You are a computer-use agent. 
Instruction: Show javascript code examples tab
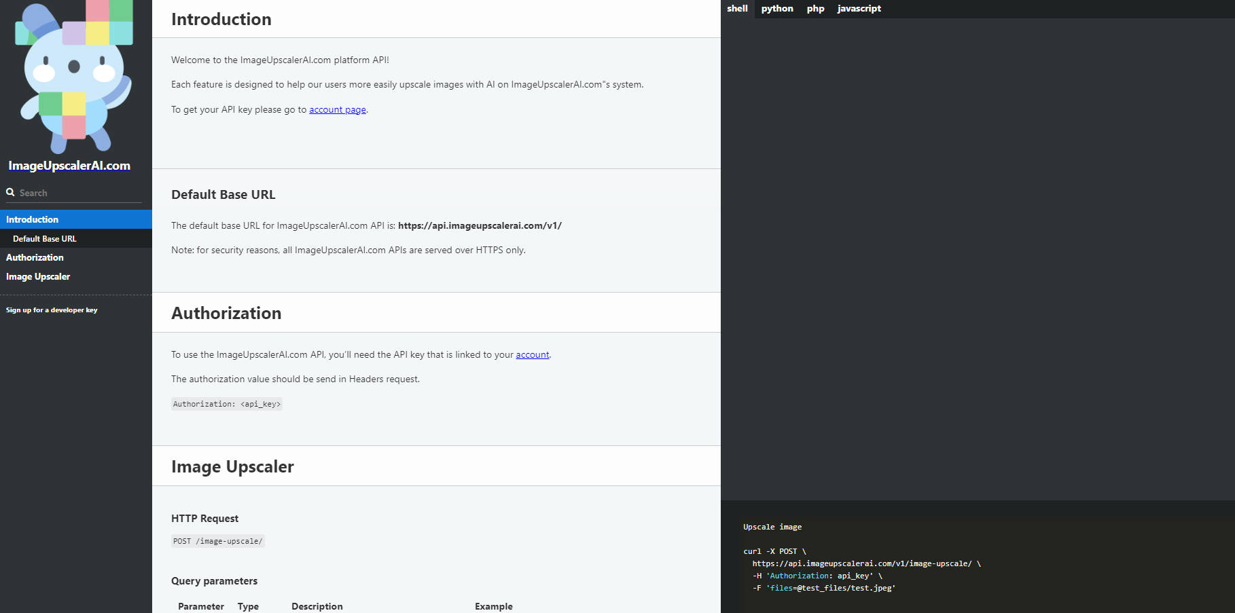pyautogui.click(x=859, y=9)
